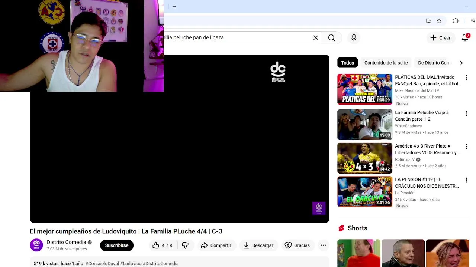This screenshot has width=476, height=267.
Task: Open the RptimaoTV channel link
Action: pyautogui.click(x=405, y=159)
